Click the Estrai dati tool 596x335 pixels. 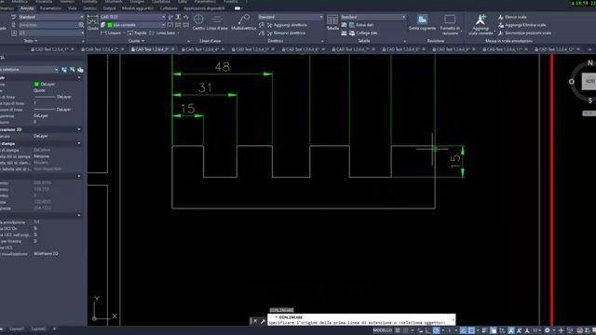(361, 25)
